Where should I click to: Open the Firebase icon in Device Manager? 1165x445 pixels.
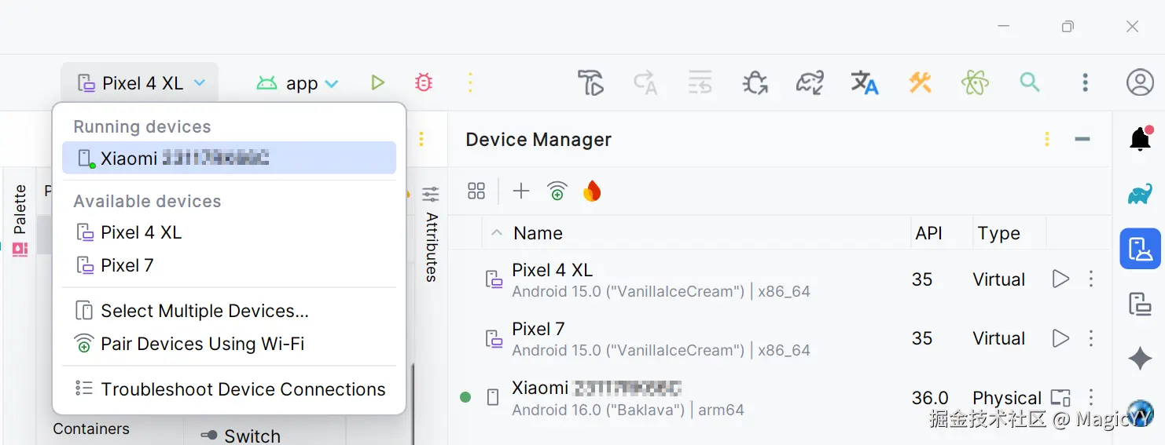click(x=592, y=191)
